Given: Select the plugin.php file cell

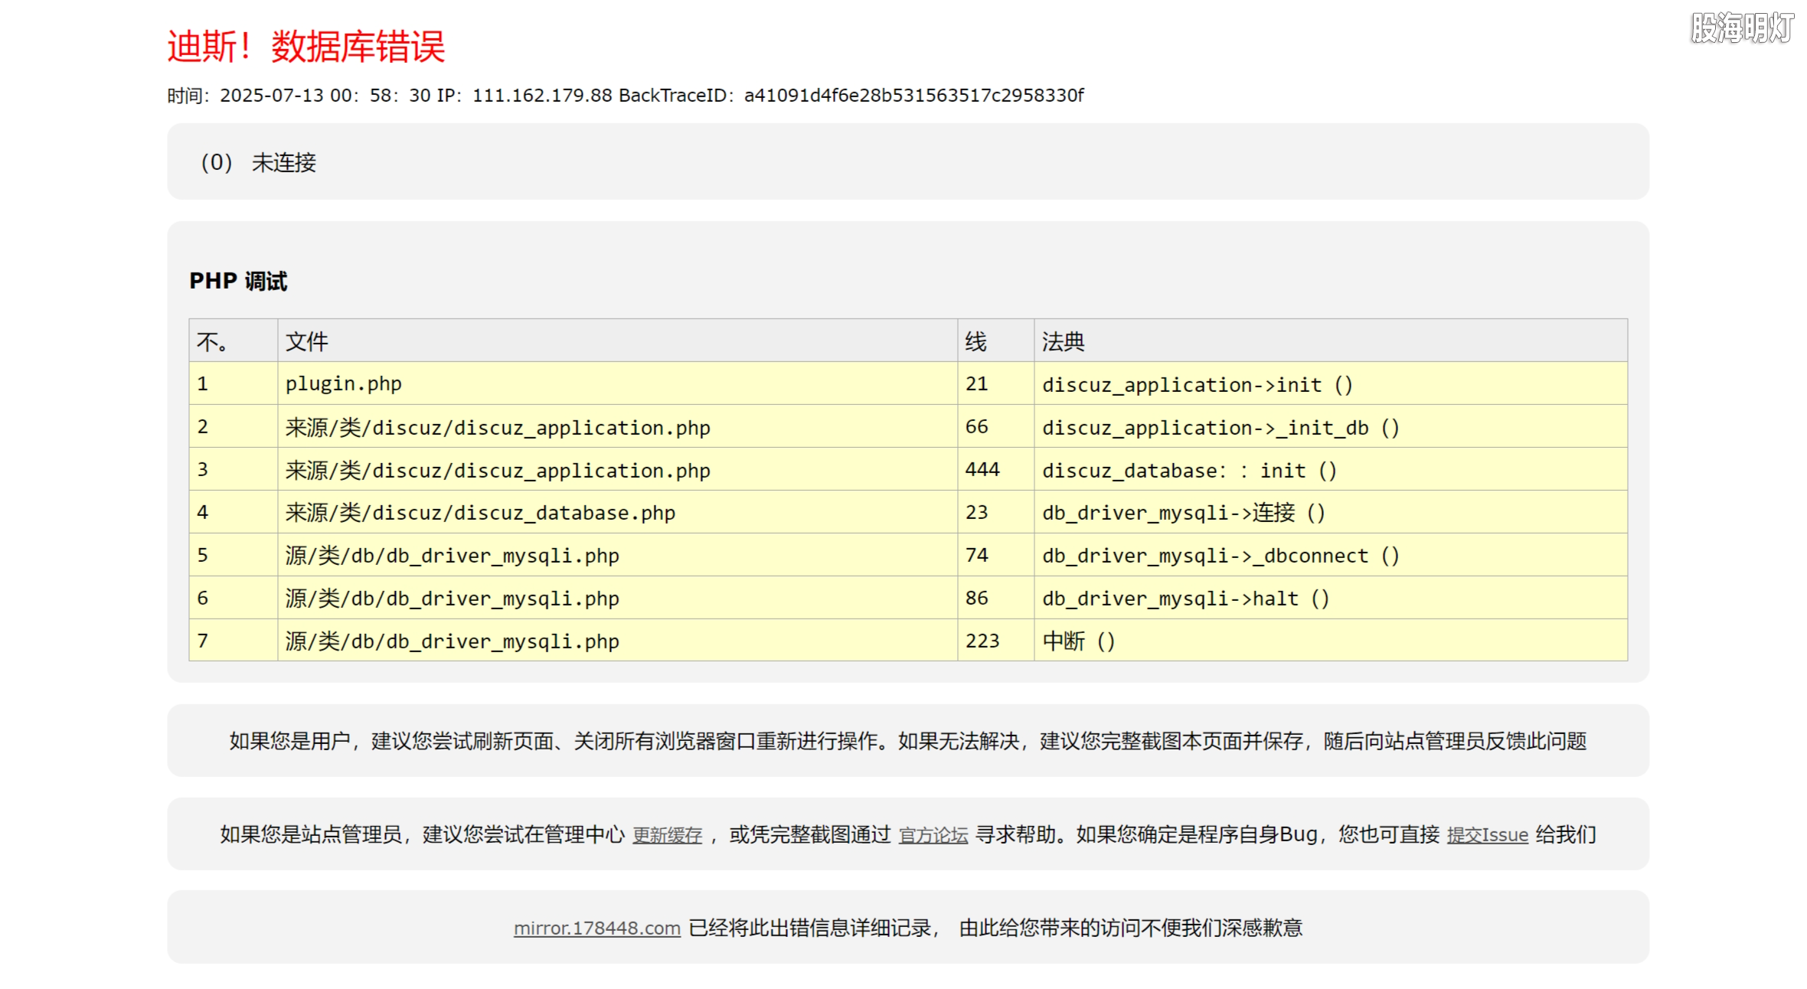Looking at the screenshot, I should 617,384.
